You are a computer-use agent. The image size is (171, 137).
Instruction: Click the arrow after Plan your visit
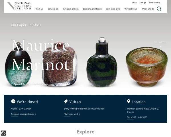79,114
